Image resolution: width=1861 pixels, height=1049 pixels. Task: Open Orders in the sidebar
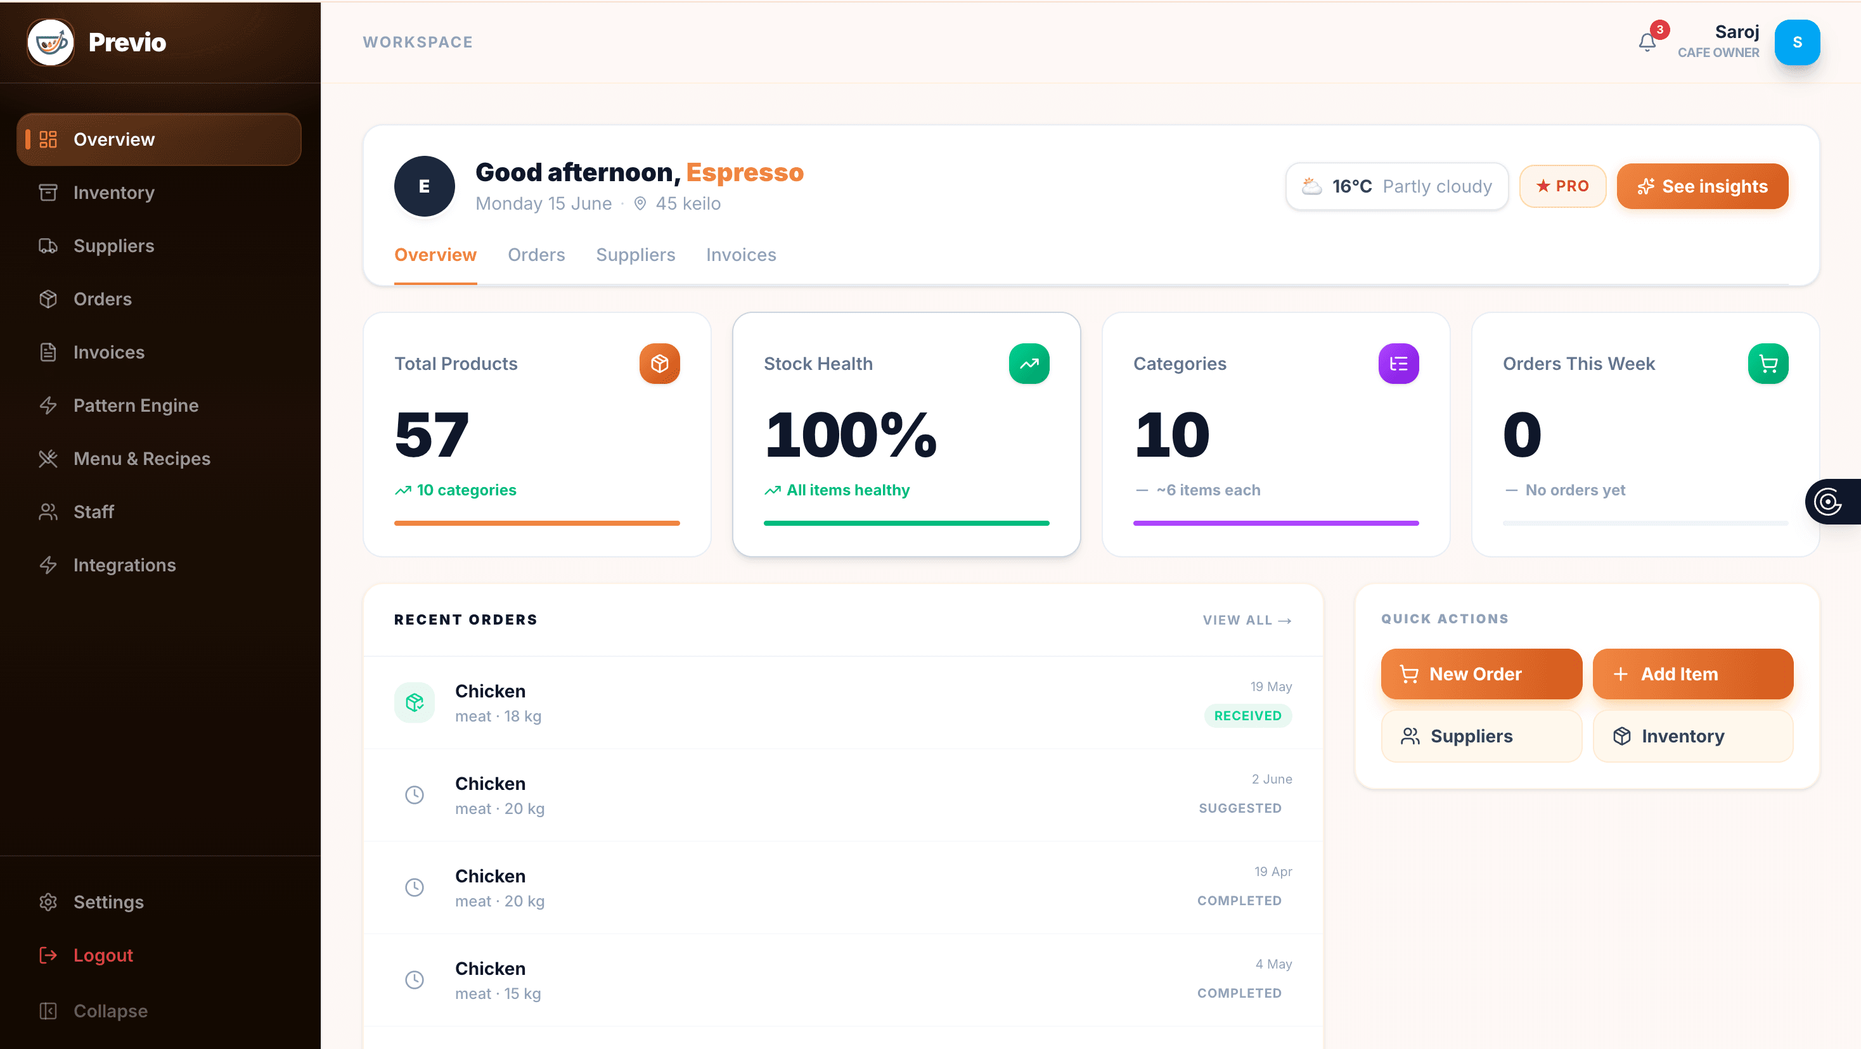159,299
